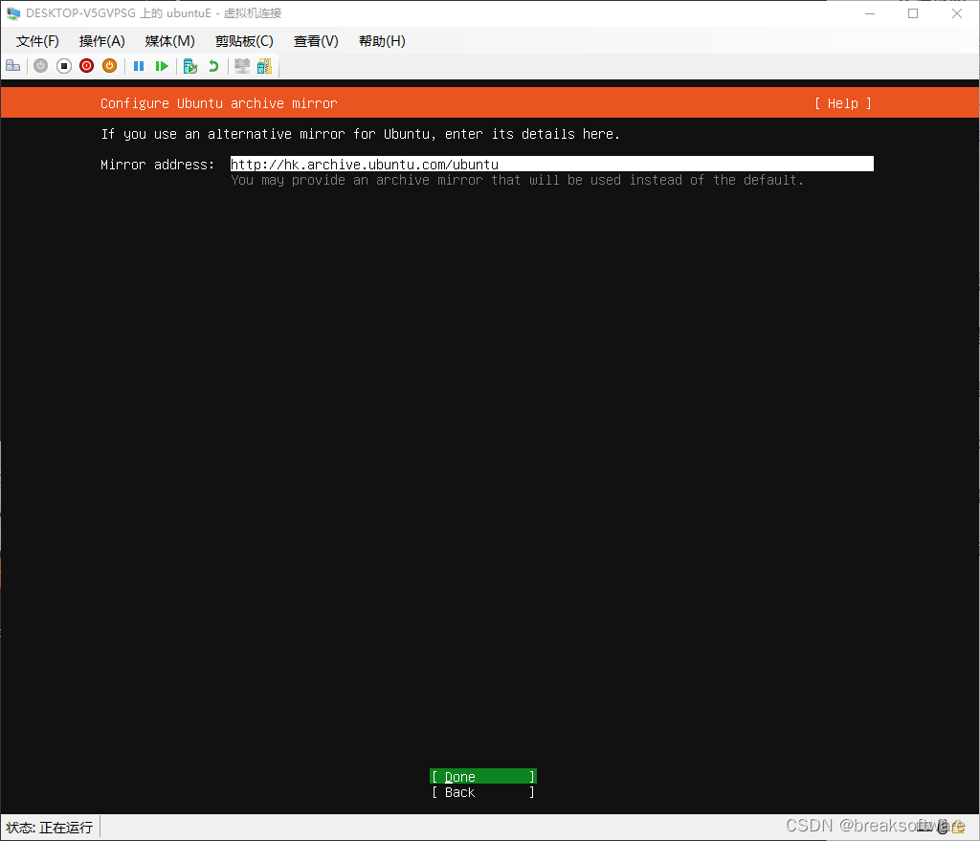Save VM state with the orange power icon
The width and height of the screenshot is (980, 841).
[109, 66]
